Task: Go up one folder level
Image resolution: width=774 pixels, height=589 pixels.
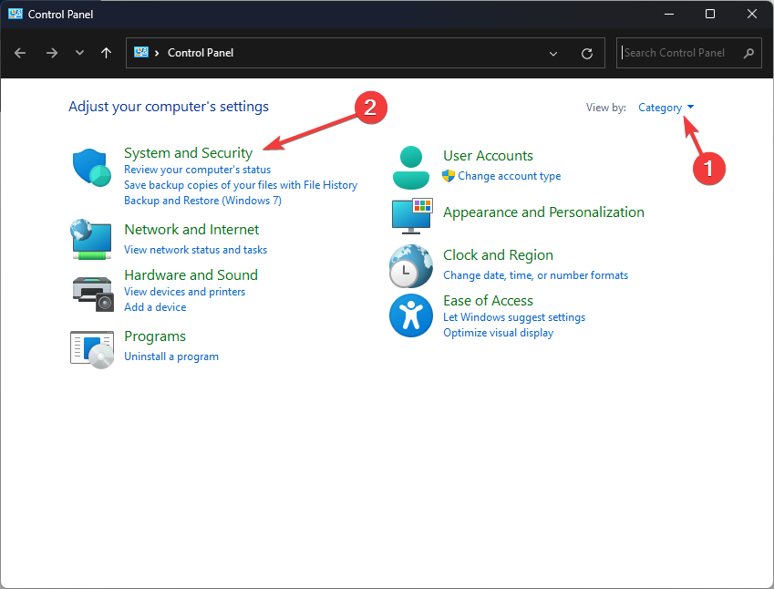Action: pyautogui.click(x=107, y=53)
